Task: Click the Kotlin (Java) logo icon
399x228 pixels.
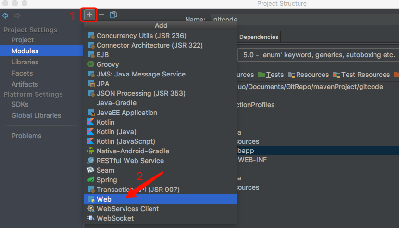Action: click(x=91, y=132)
